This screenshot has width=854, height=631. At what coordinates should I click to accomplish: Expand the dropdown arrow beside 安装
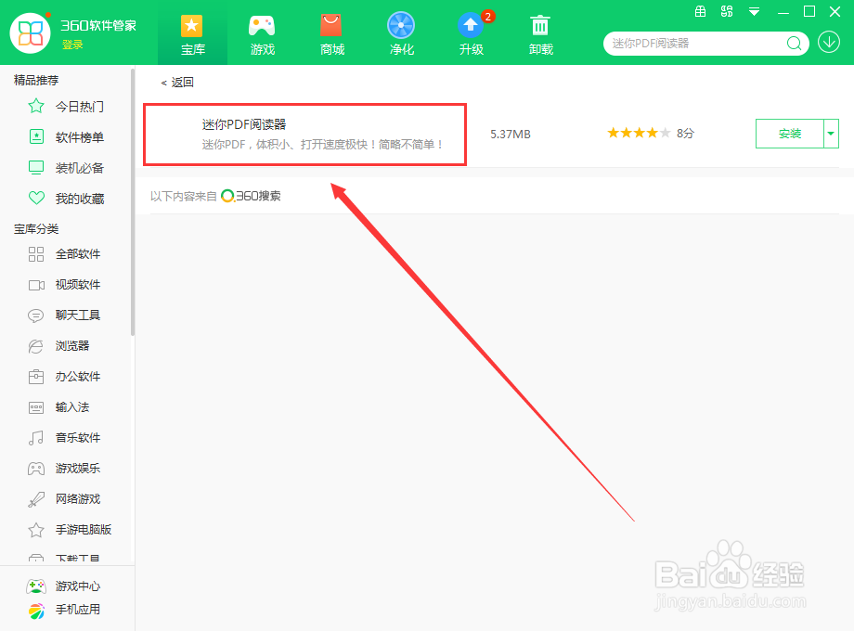[x=831, y=134]
